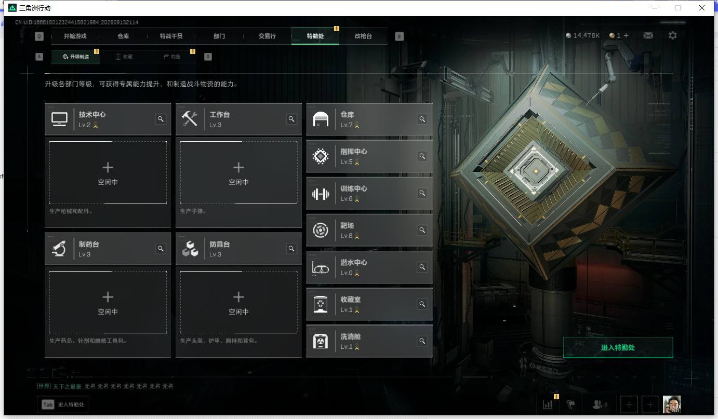The height and width of the screenshot is (419, 718).
Task: Select the 钓鱼 sub-tab
Action: click(172, 57)
